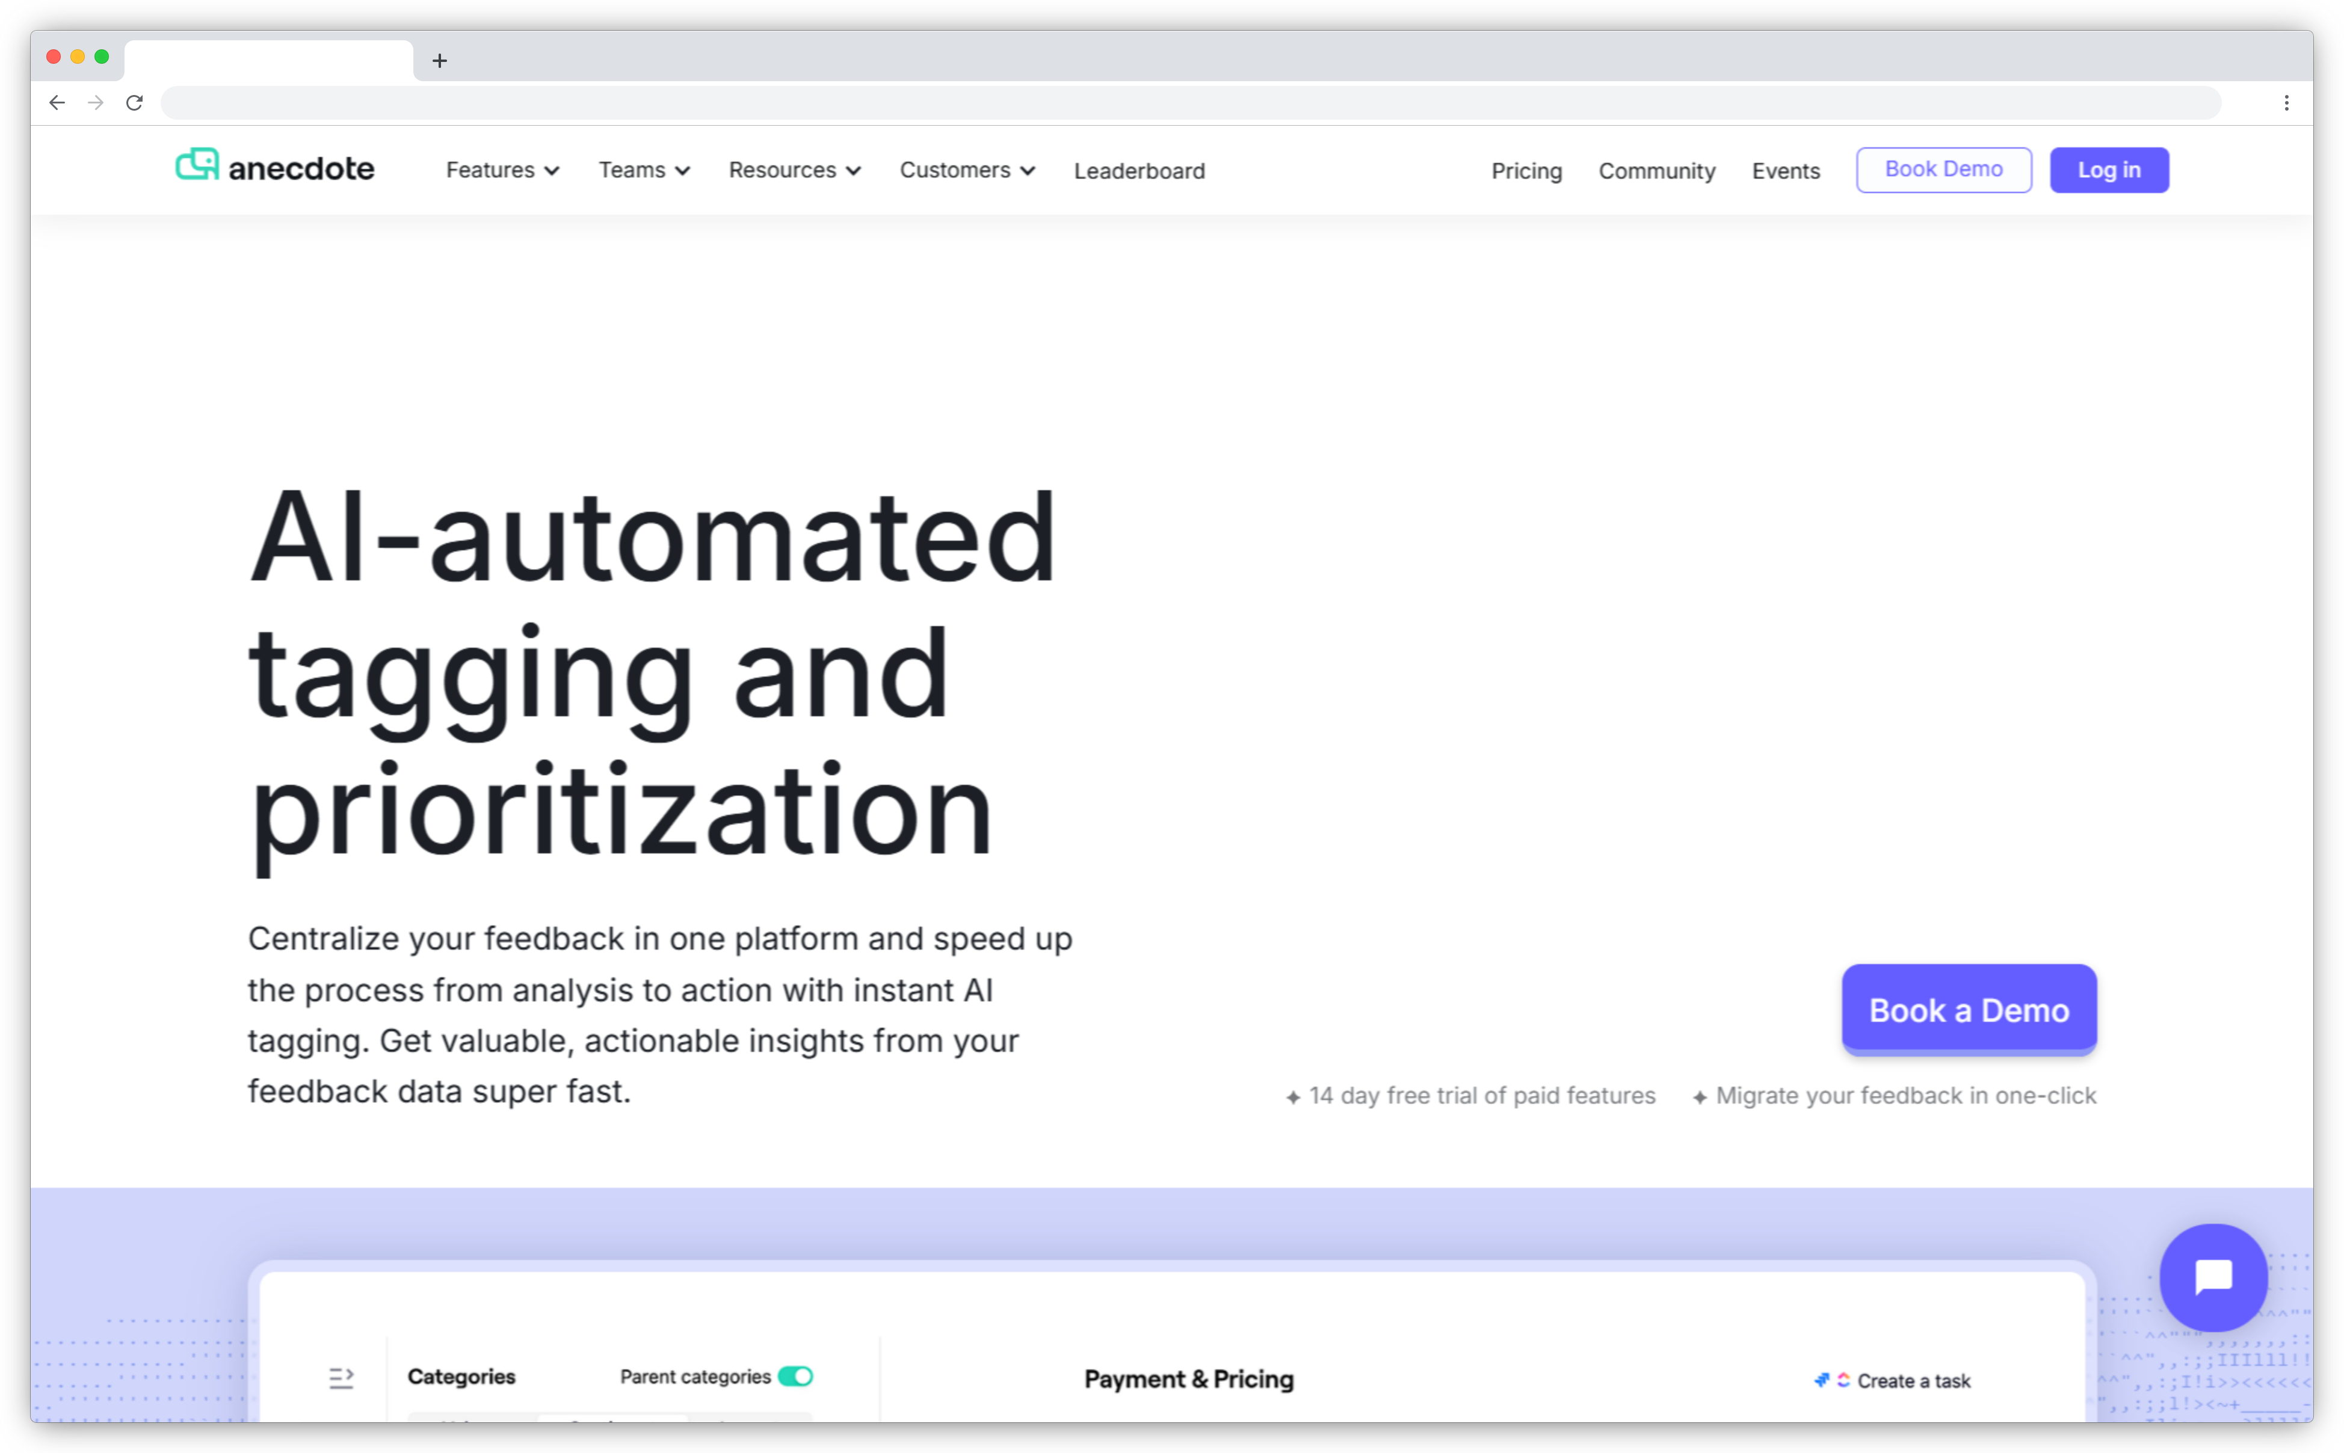
Task: Open the Pricing page
Action: 1526,171
